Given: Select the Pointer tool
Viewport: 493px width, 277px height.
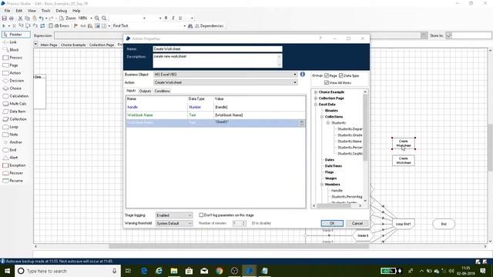Looking at the screenshot, I should 16,35.
